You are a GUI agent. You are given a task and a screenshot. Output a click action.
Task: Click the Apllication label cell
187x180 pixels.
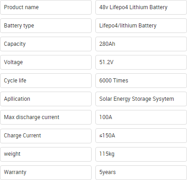[46, 99]
